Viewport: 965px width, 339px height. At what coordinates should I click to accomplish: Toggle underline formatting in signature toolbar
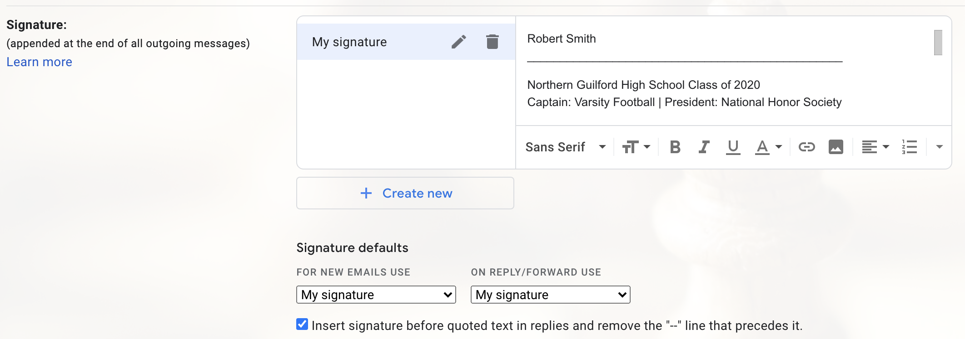[x=733, y=147]
